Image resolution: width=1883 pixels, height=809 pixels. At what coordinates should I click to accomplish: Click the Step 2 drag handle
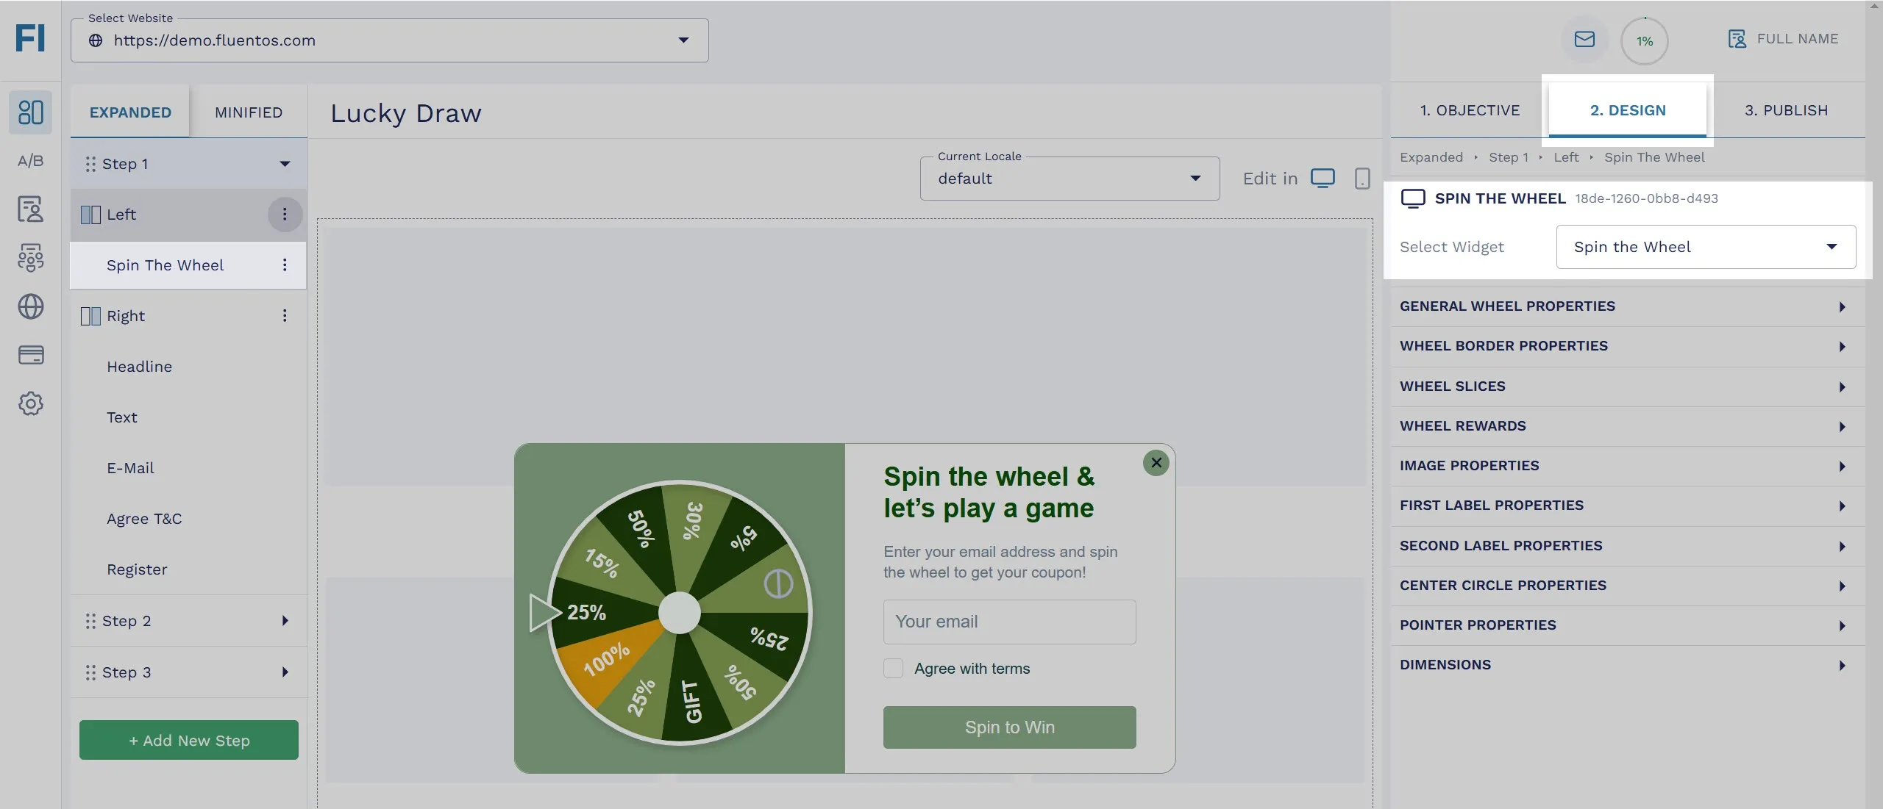click(90, 621)
